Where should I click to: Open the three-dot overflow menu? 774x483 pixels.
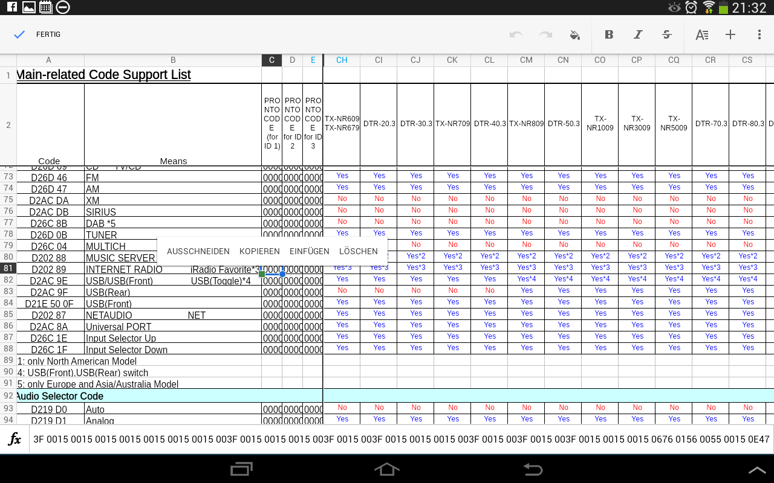759,35
